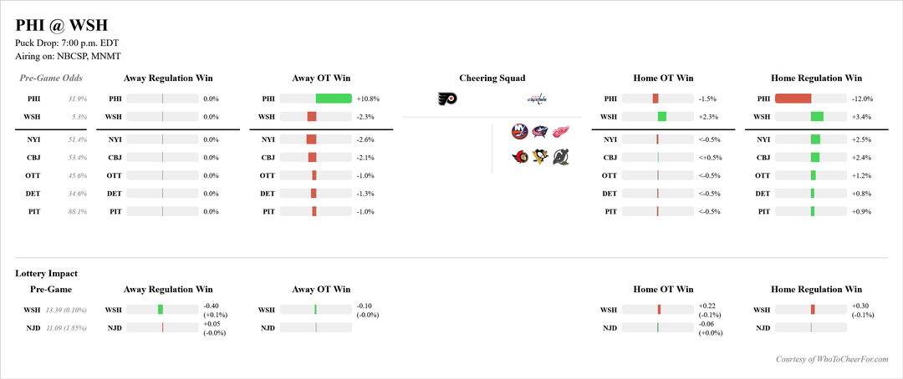Select the New York Islanders logo
The width and height of the screenshot is (903, 379).
520,132
